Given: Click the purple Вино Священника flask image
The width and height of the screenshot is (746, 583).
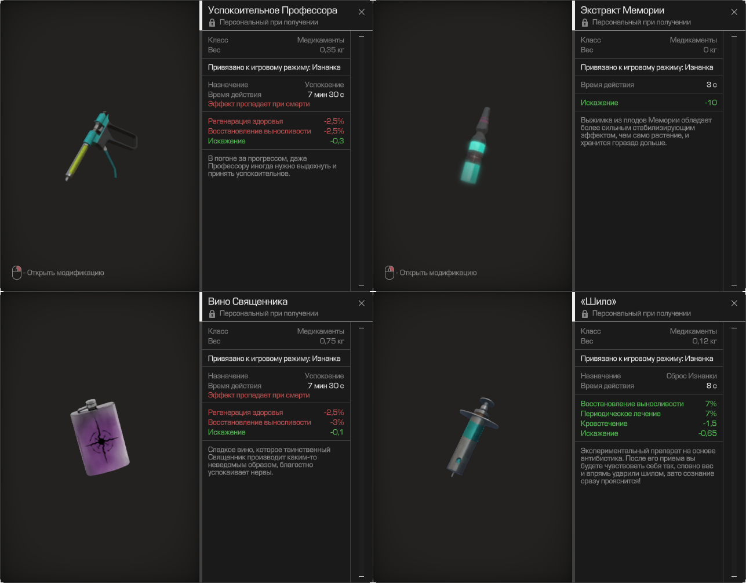Looking at the screenshot, I should coord(100,437).
